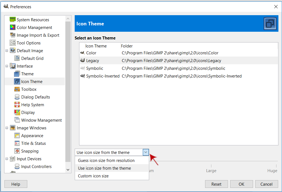Viewport: 282px width, 192px height.
Task: Click the Help System lifebuoy icon
Action: point(17,105)
